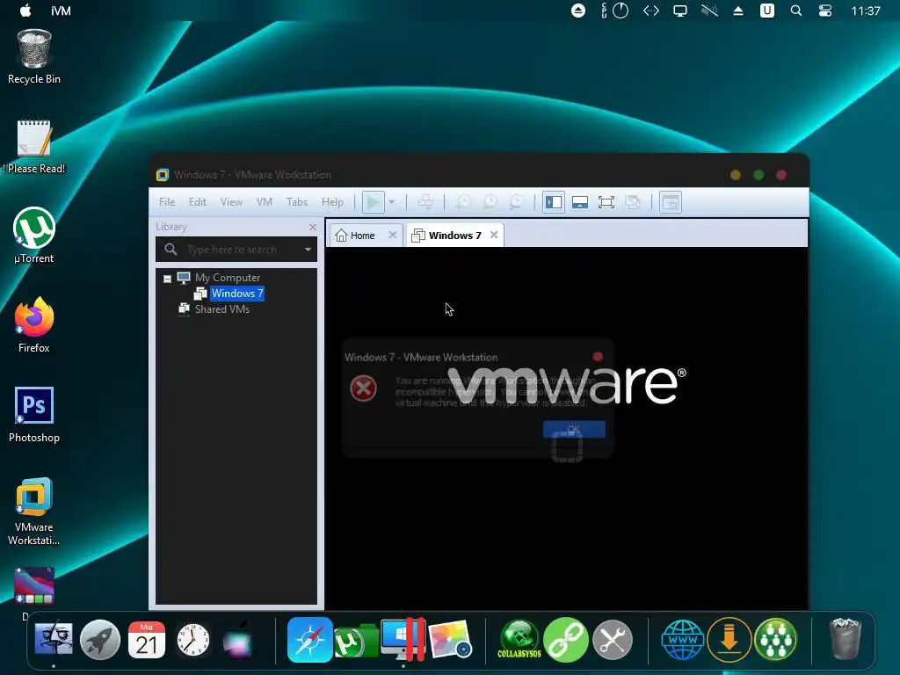Open the File menu in VMware
This screenshot has height=675, width=900.
tap(167, 202)
